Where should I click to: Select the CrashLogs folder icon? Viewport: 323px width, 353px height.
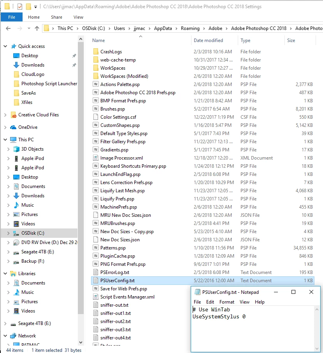pos(96,51)
